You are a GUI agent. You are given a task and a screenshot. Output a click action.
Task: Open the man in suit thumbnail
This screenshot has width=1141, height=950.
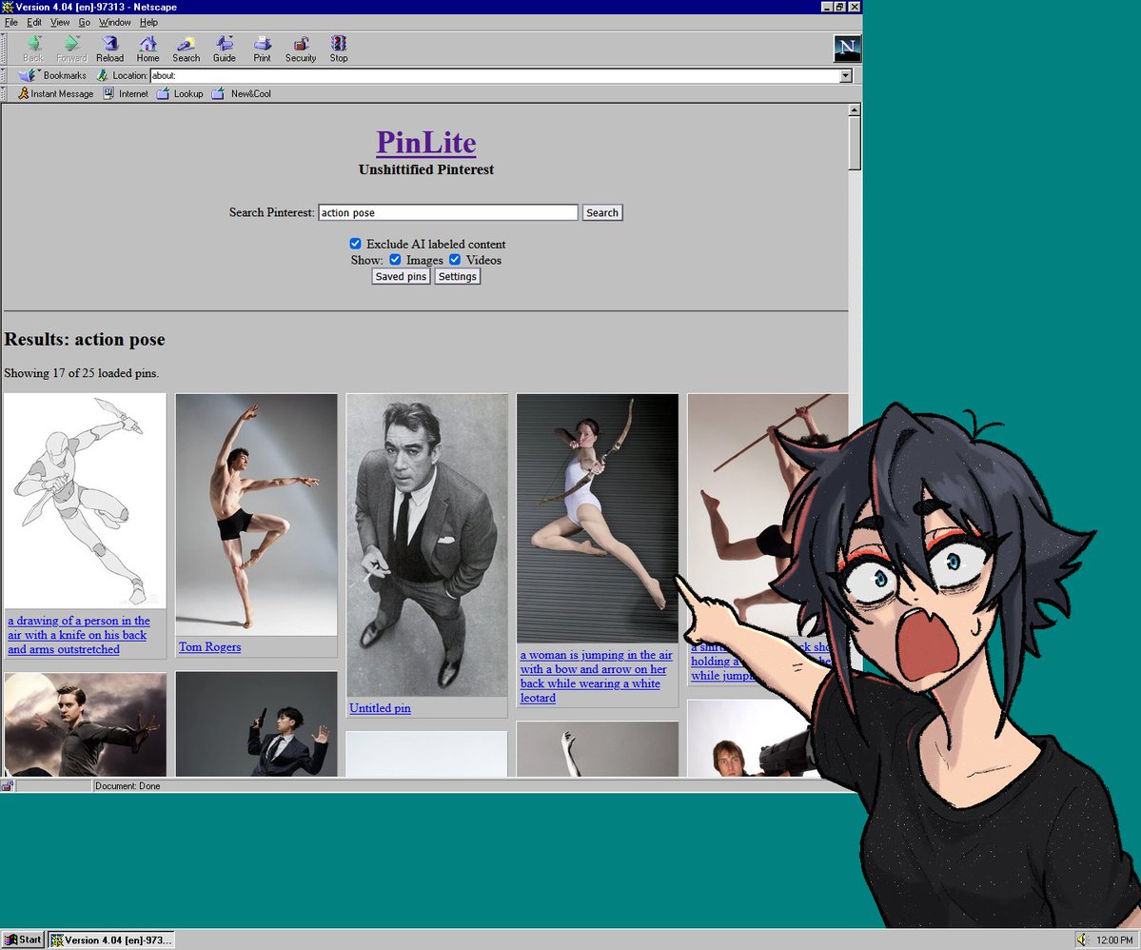click(x=427, y=545)
